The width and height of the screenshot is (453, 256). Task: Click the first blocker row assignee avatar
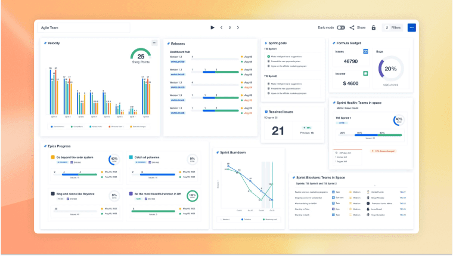click(368, 192)
